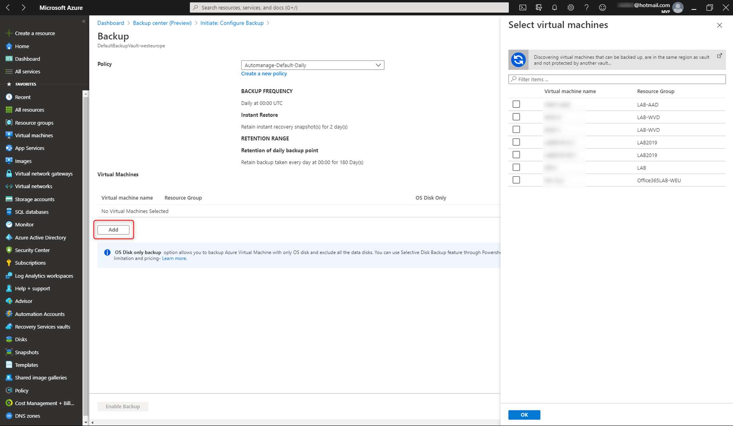Open Automation Accounts in the sidebar
Viewport: 733px width, 426px height.
click(x=40, y=314)
